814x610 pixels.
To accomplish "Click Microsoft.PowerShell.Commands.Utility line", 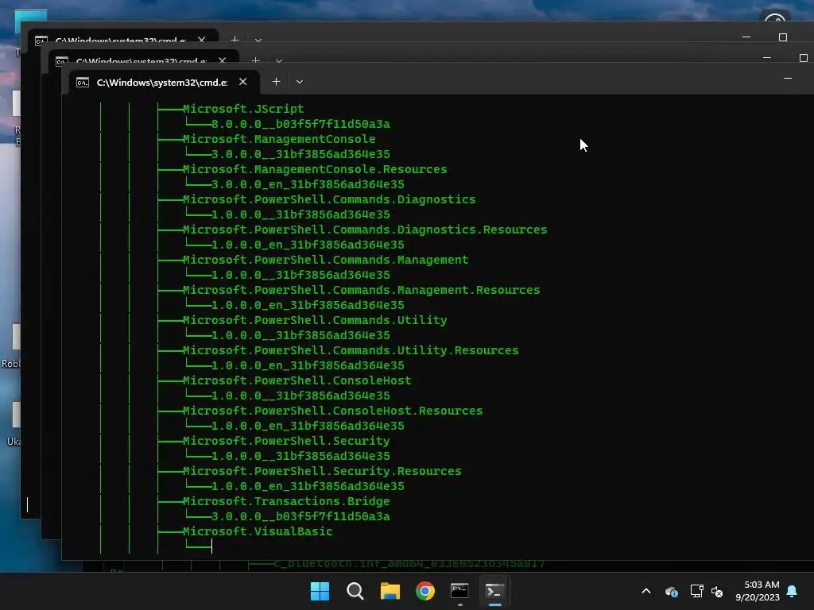I will [x=315, y=320].
